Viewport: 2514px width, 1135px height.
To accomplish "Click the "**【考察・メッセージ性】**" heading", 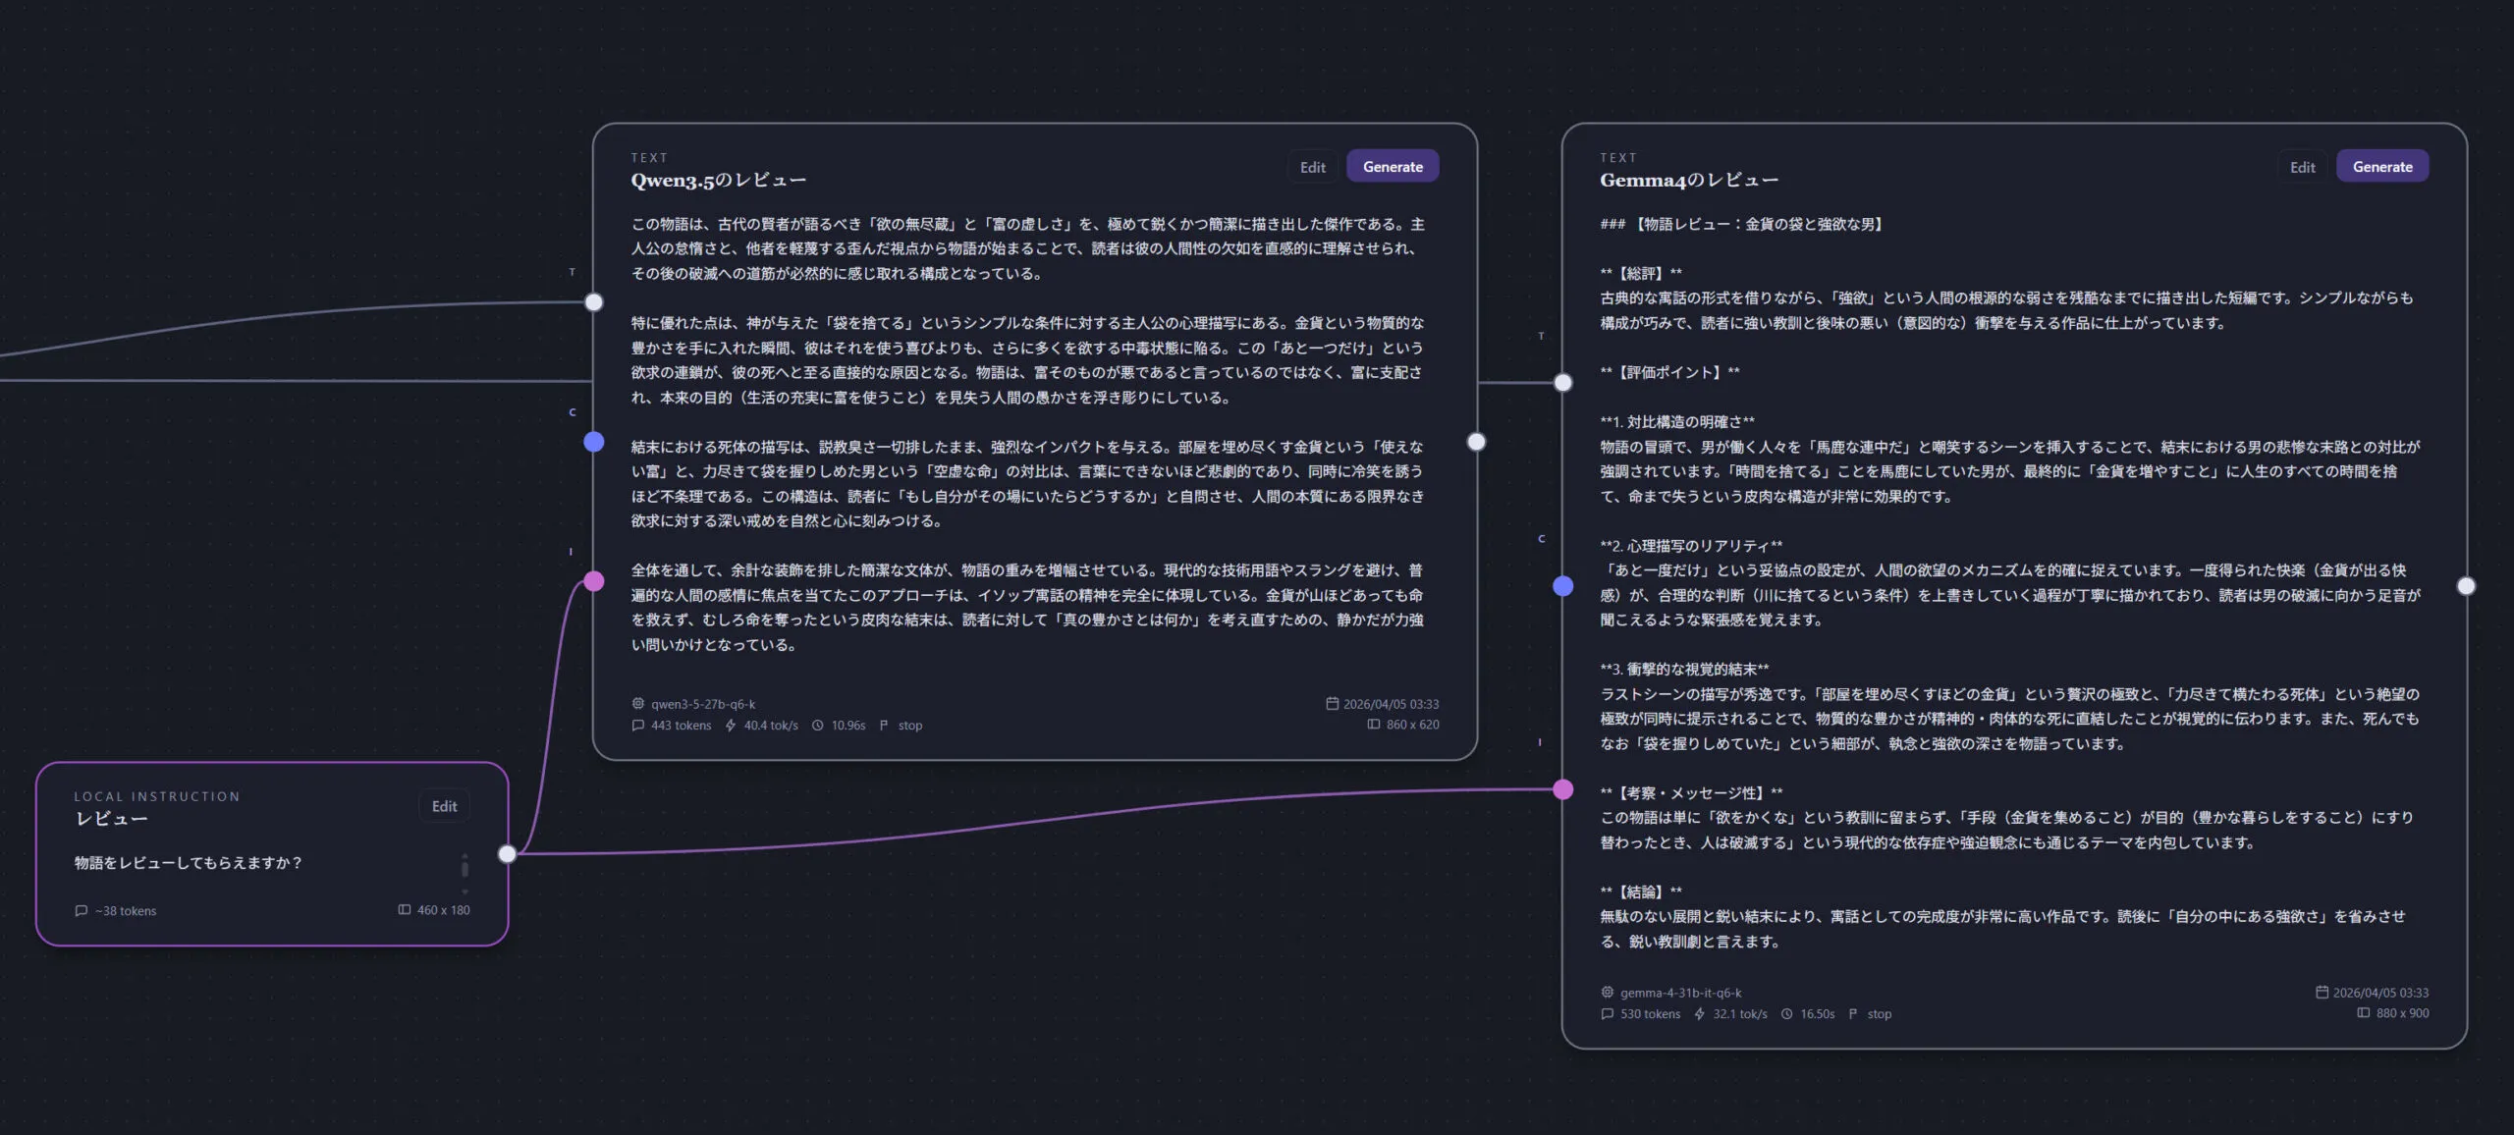I will coord(1691,793).
